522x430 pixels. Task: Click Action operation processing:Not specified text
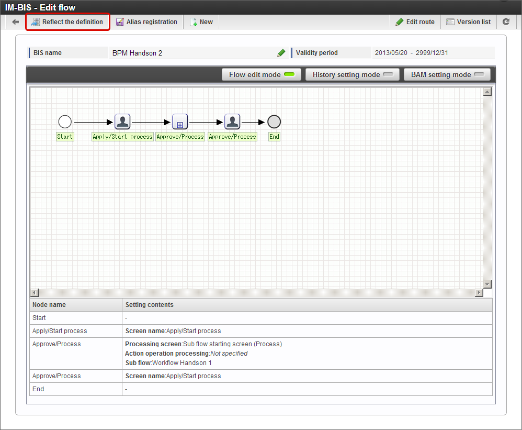[186, 354]
